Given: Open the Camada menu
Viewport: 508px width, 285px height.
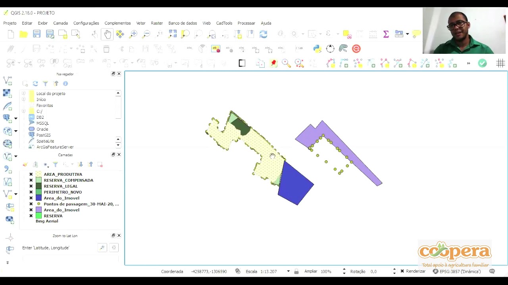Looking at the screenshot, I should tap(60, 23).
